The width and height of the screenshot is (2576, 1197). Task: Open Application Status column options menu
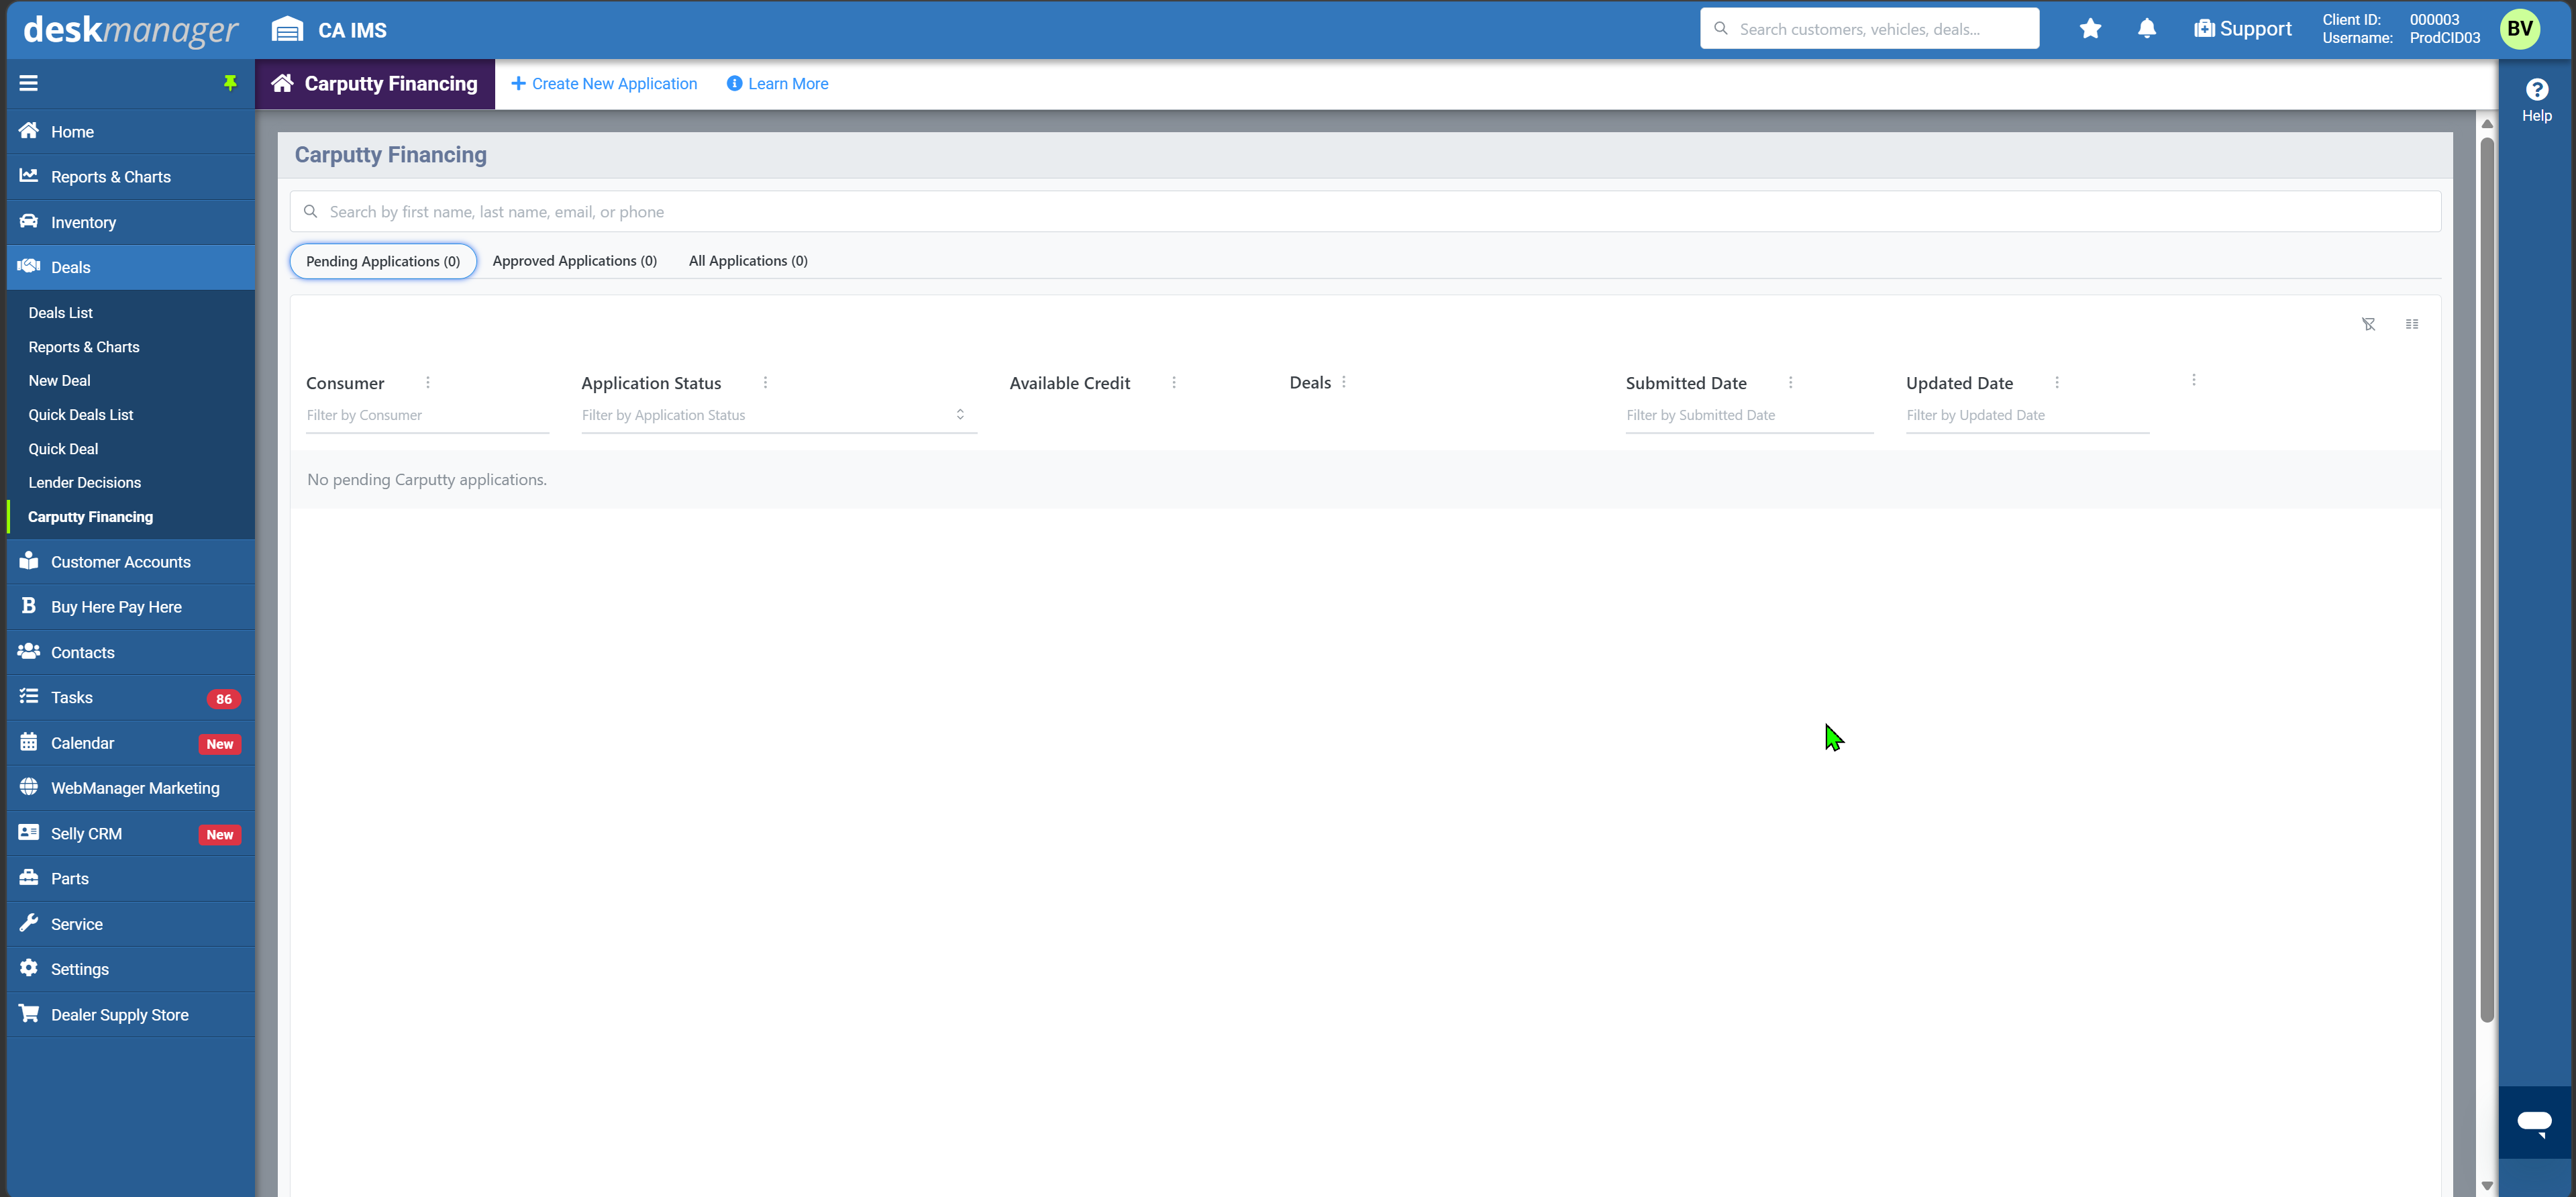pyautogui.click(x=765, y=382)
